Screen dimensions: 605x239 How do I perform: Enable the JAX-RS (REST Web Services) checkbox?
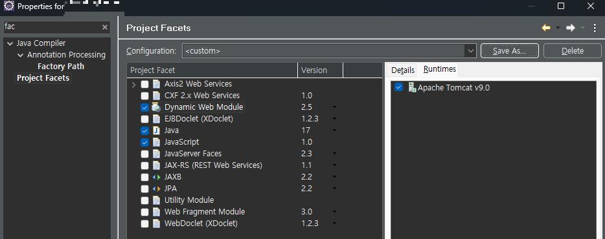(144, 165)
